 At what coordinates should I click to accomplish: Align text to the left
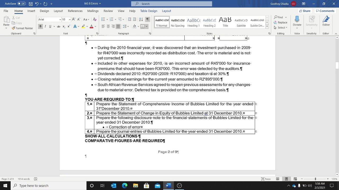click(x=103, y=26)
